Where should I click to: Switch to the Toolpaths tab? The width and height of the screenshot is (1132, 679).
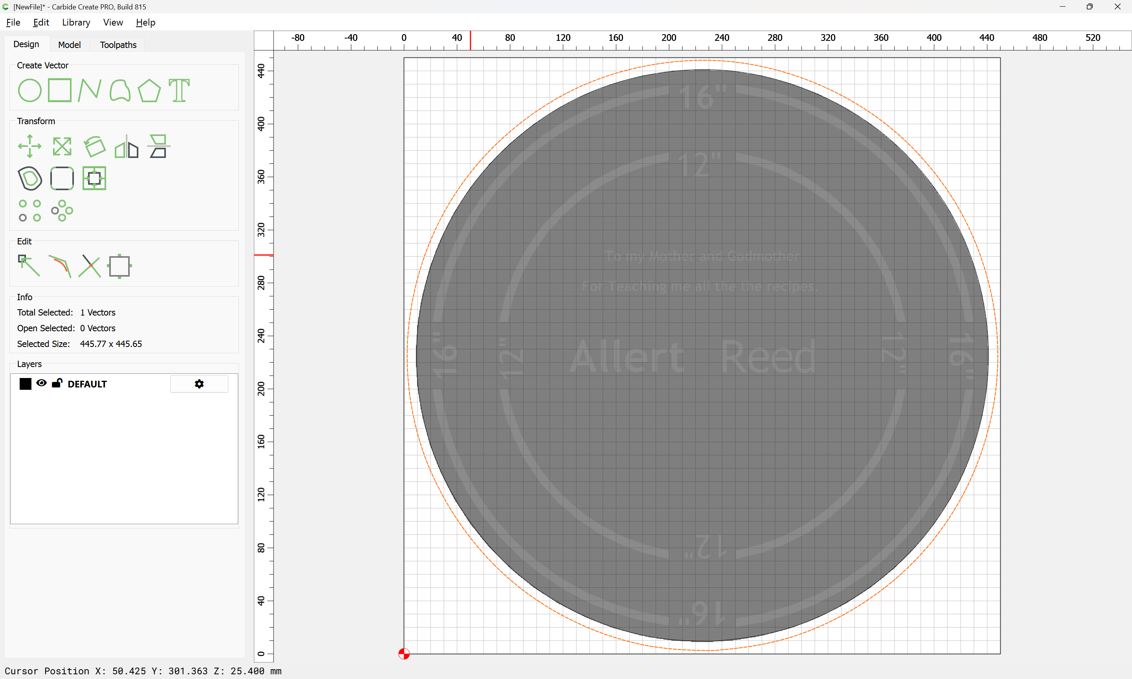click(118, 45)
